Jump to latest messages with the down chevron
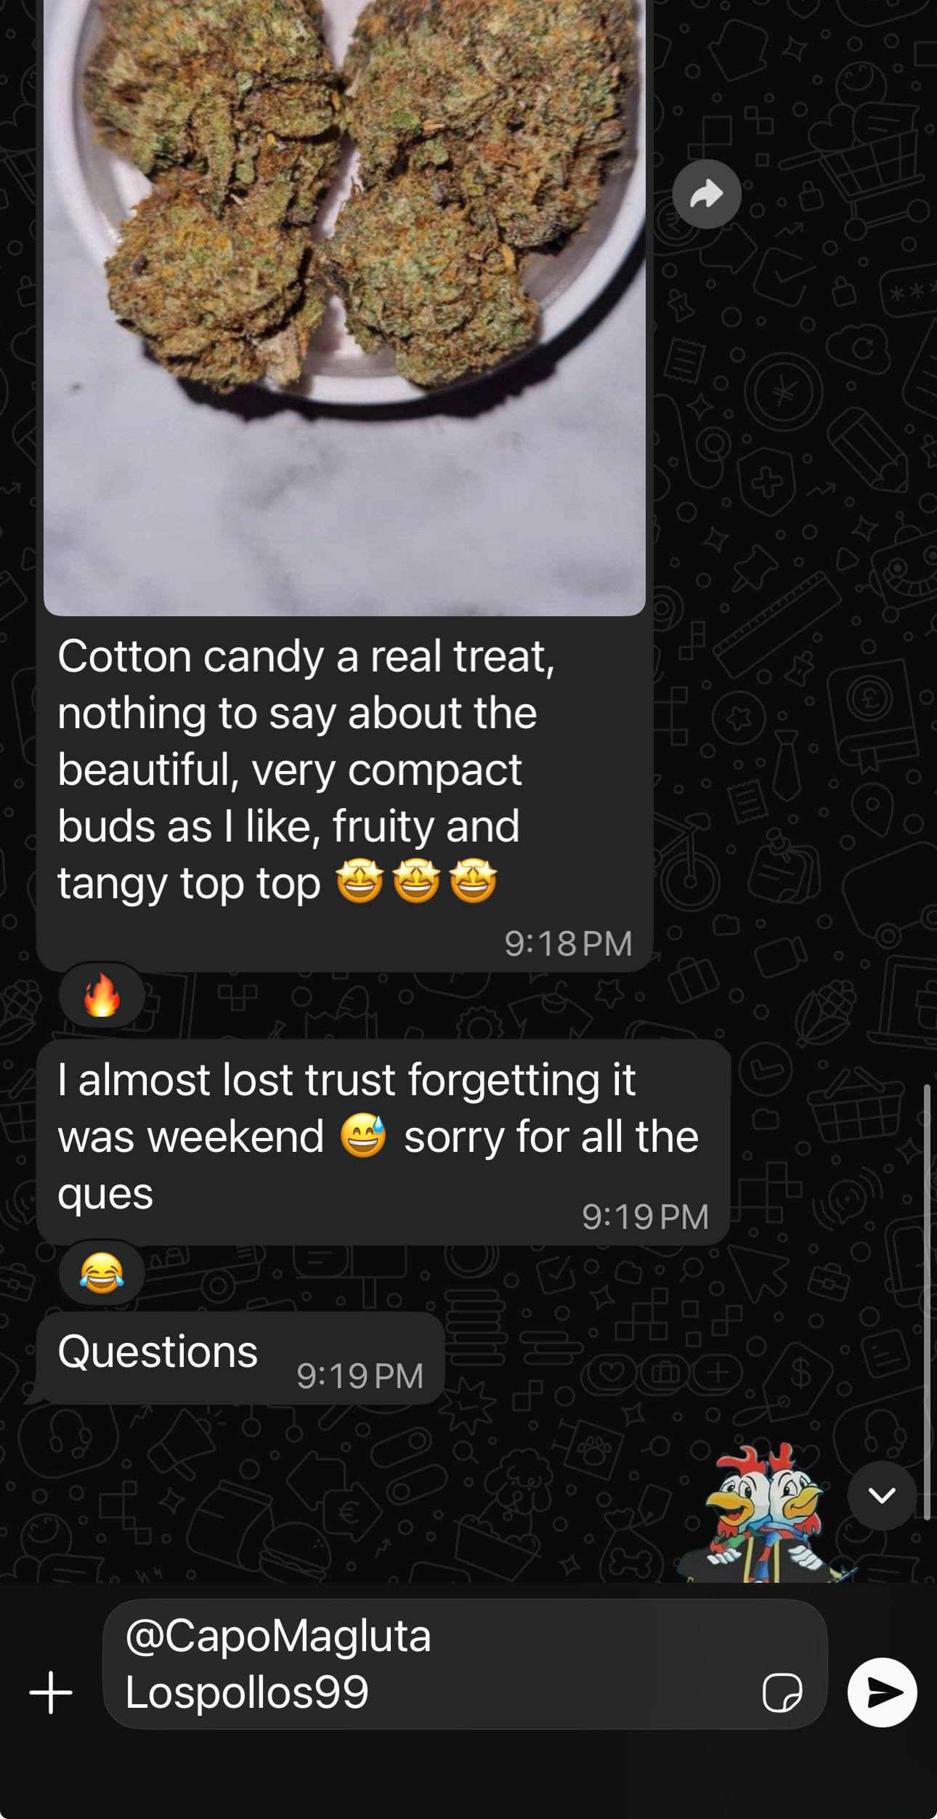The image size is (937, 1819). (882, 1495)
